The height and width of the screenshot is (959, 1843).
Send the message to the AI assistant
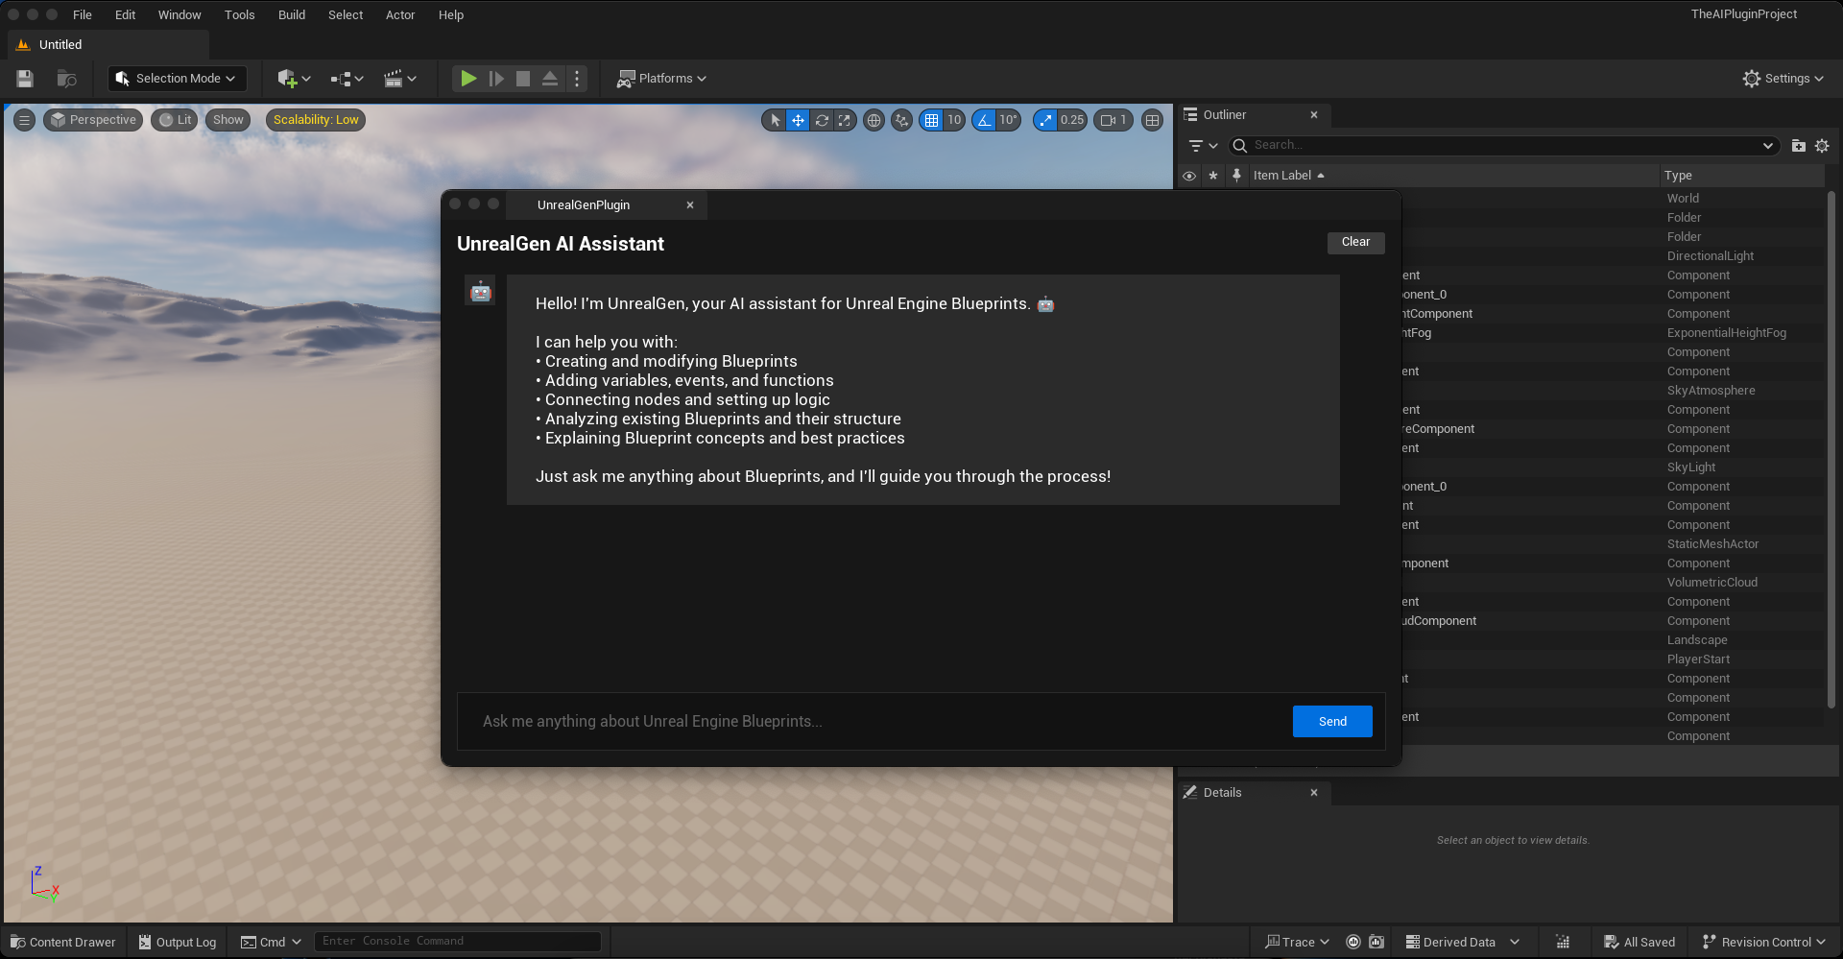click(1332, 721)
